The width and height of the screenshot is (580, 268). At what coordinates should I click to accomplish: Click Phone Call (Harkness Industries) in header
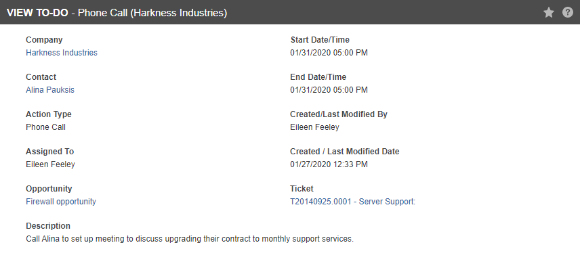(x=152, y=13)
